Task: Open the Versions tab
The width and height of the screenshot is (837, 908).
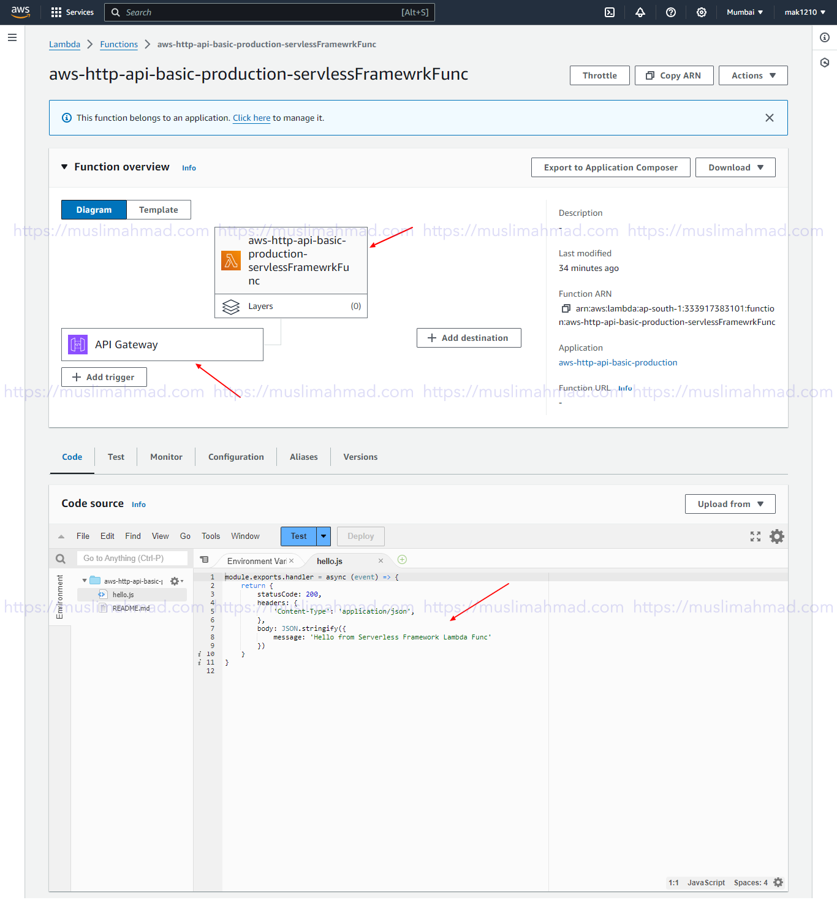Action: point(360,457)
